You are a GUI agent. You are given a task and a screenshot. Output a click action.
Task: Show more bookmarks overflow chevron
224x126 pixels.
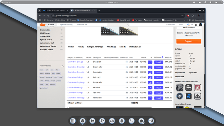pos(185,20)
